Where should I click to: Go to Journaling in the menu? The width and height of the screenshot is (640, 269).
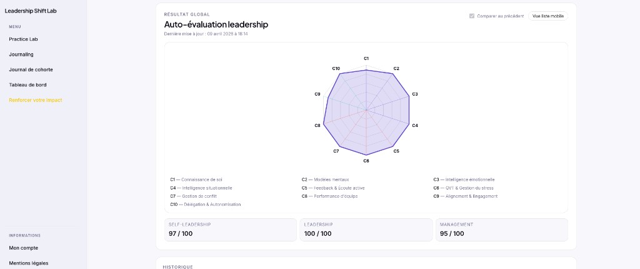click(x=21, y=54)
